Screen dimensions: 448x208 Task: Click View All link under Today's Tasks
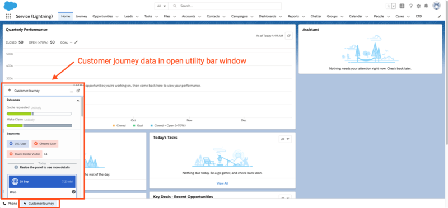(x=222, y=183)
